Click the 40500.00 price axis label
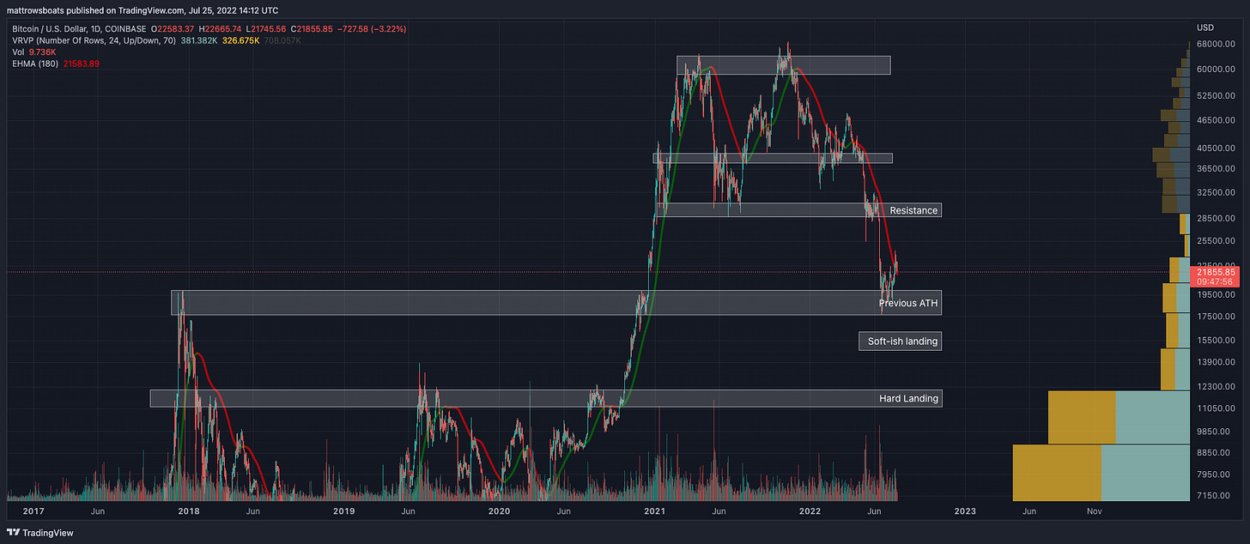The width and height of the screenshot is (1250, 544). [1216, 148]
